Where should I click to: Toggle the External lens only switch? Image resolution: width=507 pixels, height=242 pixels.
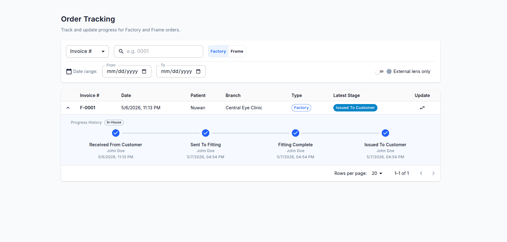[x=379, y=71]
